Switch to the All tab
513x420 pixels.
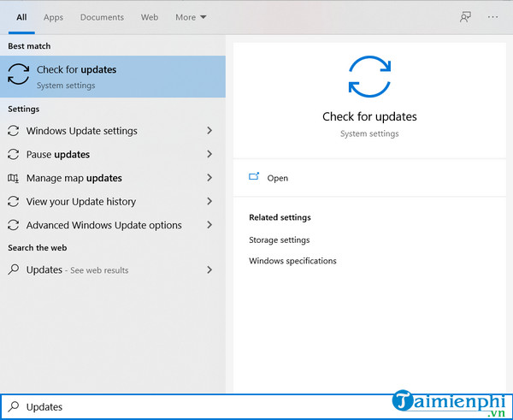click(x=21, y=17)
